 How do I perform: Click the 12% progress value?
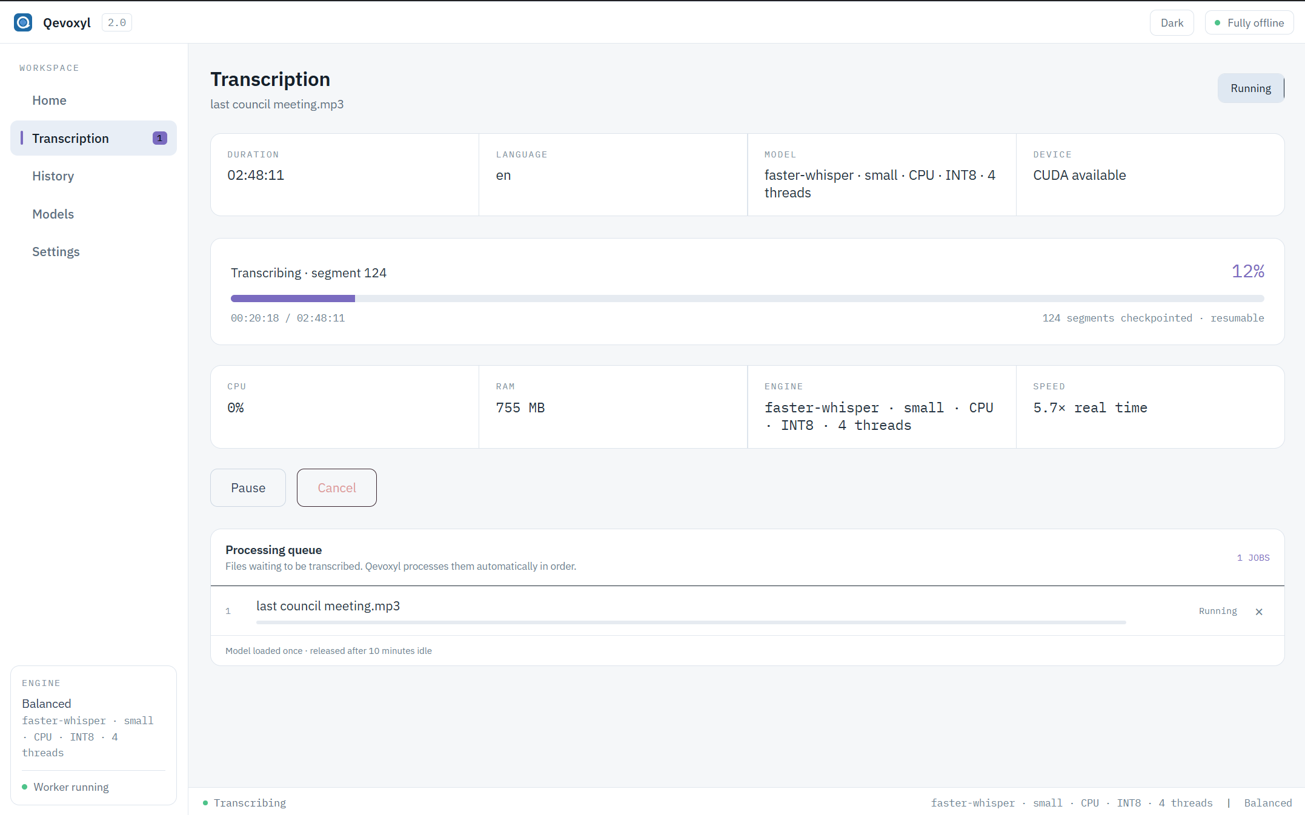click(x=1248, y=271)
